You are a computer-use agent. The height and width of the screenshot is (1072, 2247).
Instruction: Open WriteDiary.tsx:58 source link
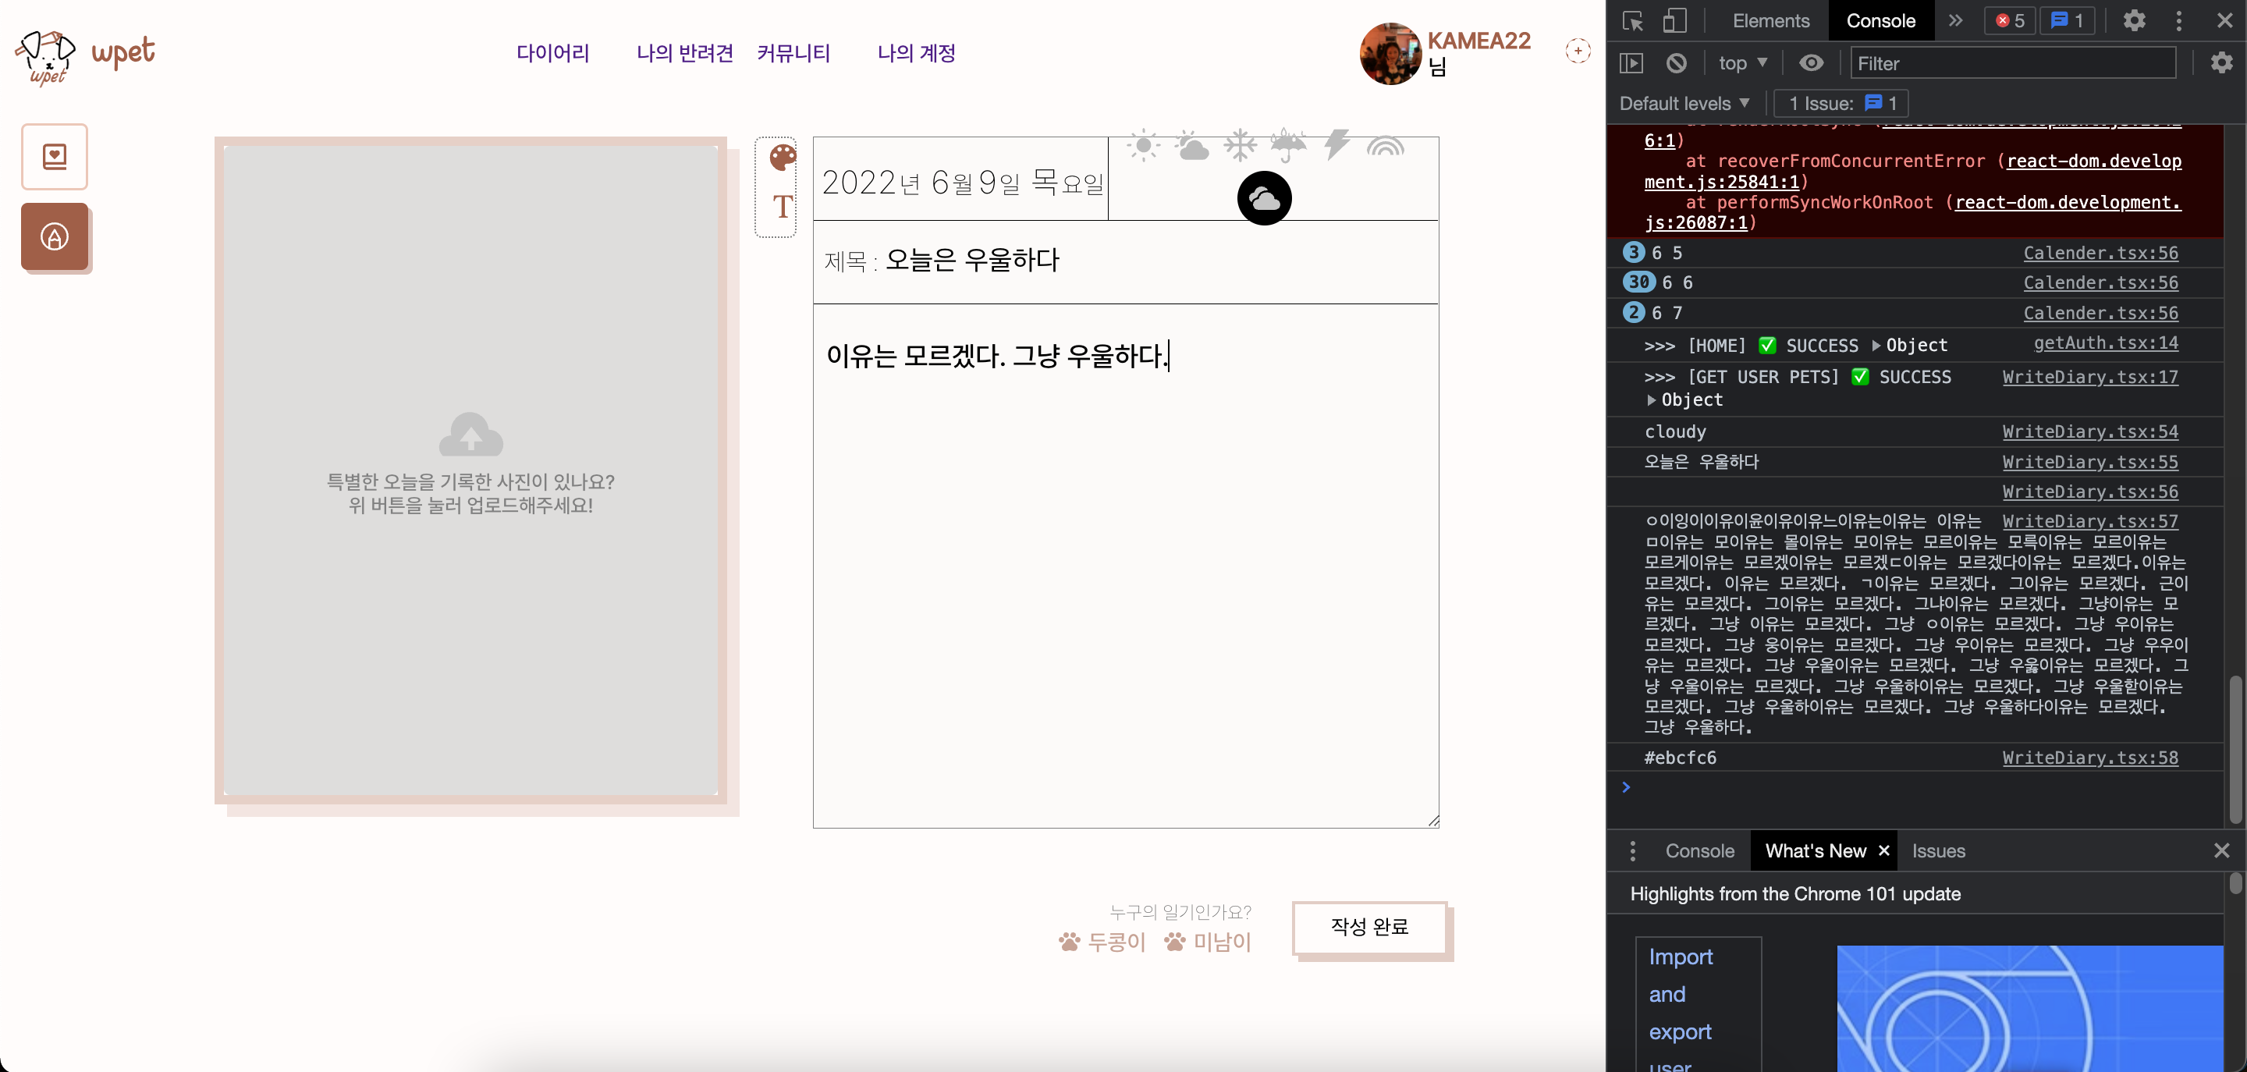pyautogui.click(x=2089, y=758)
